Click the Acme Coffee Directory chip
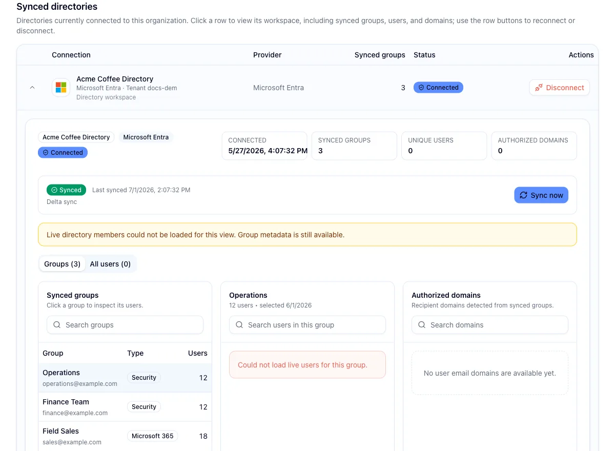This screenshot has height=451, width=615. coord(76,137)
